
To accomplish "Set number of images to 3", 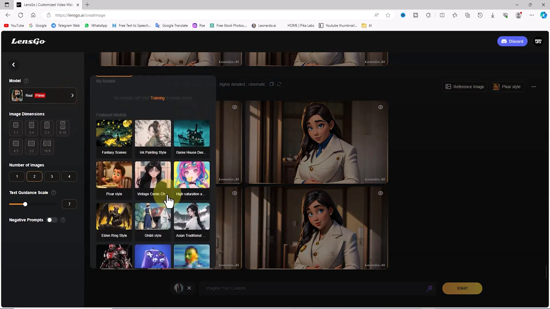I will [x=52, y=176].
